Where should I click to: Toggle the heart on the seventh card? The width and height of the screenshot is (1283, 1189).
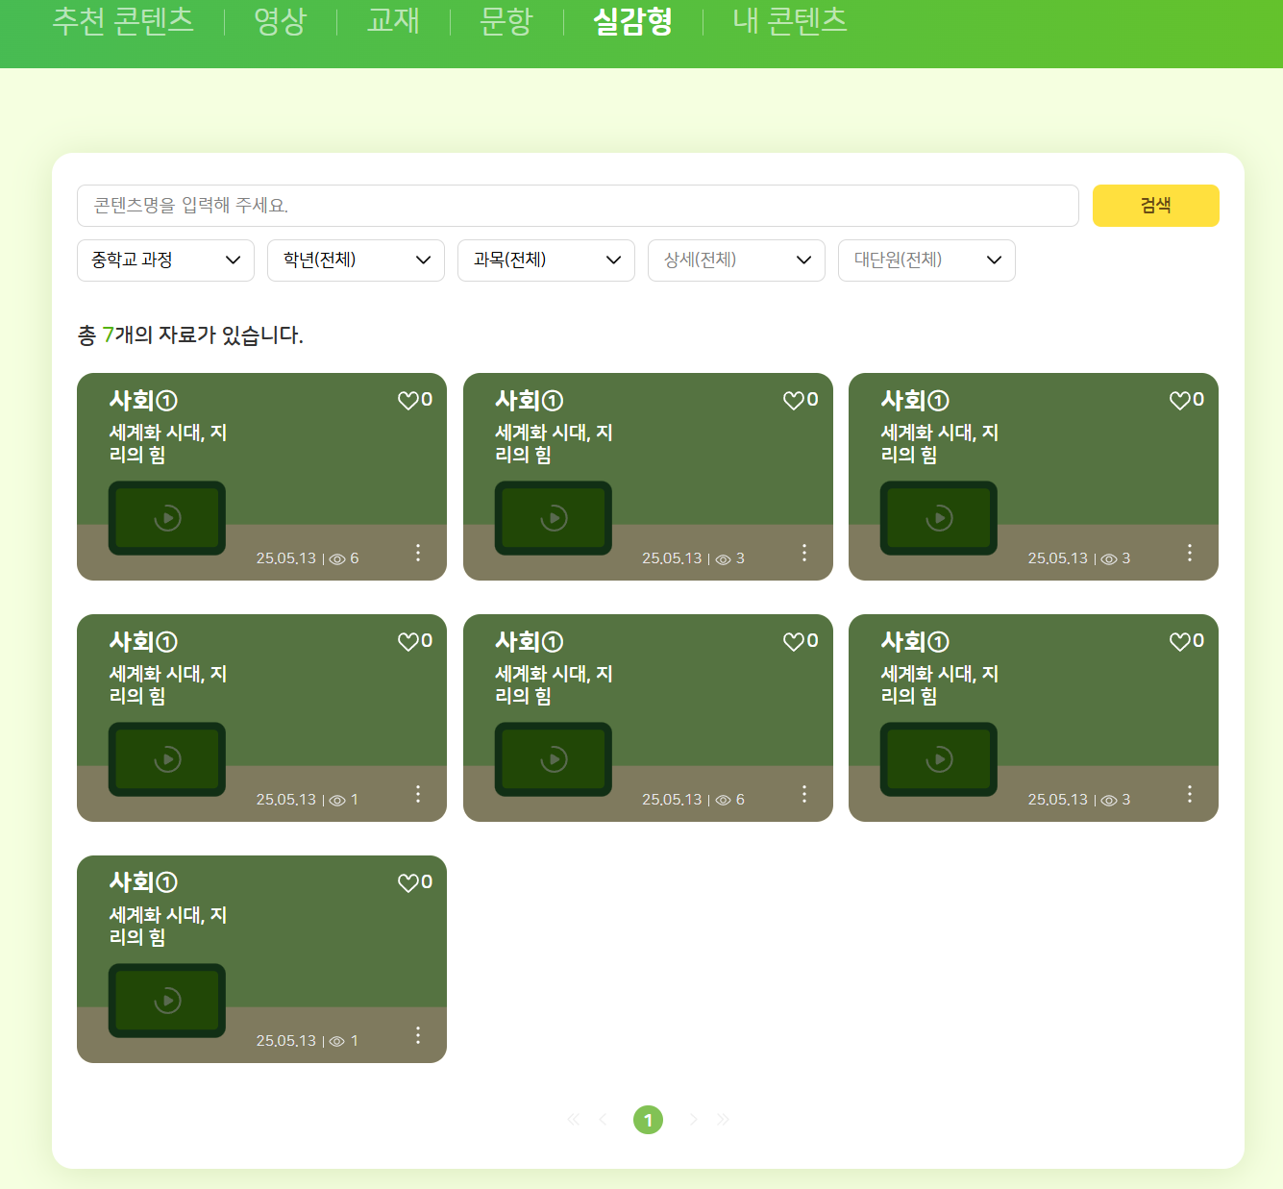(408, 883)
